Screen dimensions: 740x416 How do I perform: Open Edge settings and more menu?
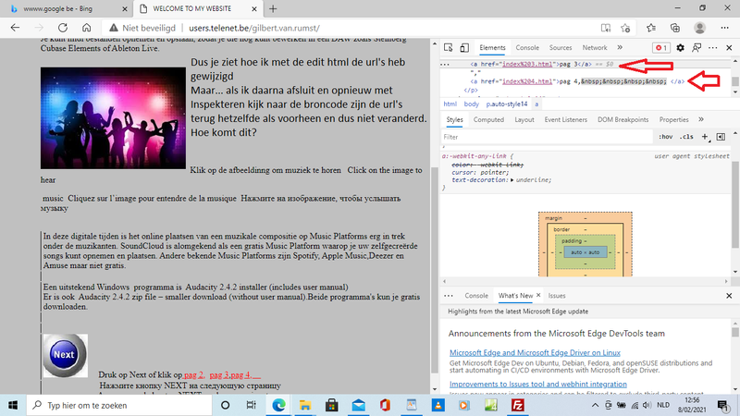[x=725, y=28]
